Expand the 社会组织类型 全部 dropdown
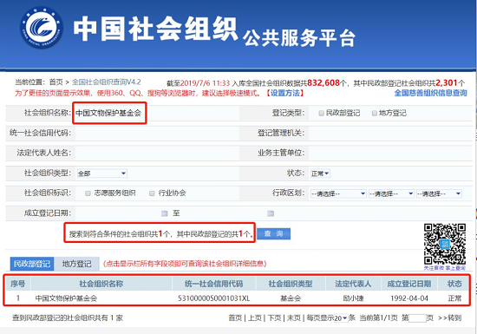 [x=102, y=174]
